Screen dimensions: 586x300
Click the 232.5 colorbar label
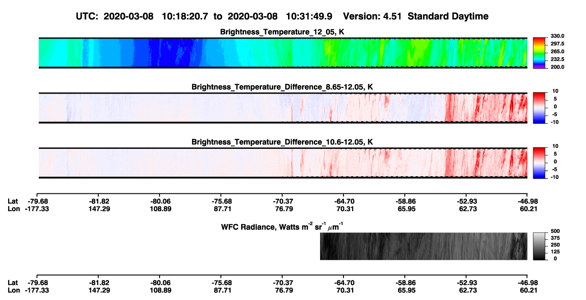click(558, 59)
